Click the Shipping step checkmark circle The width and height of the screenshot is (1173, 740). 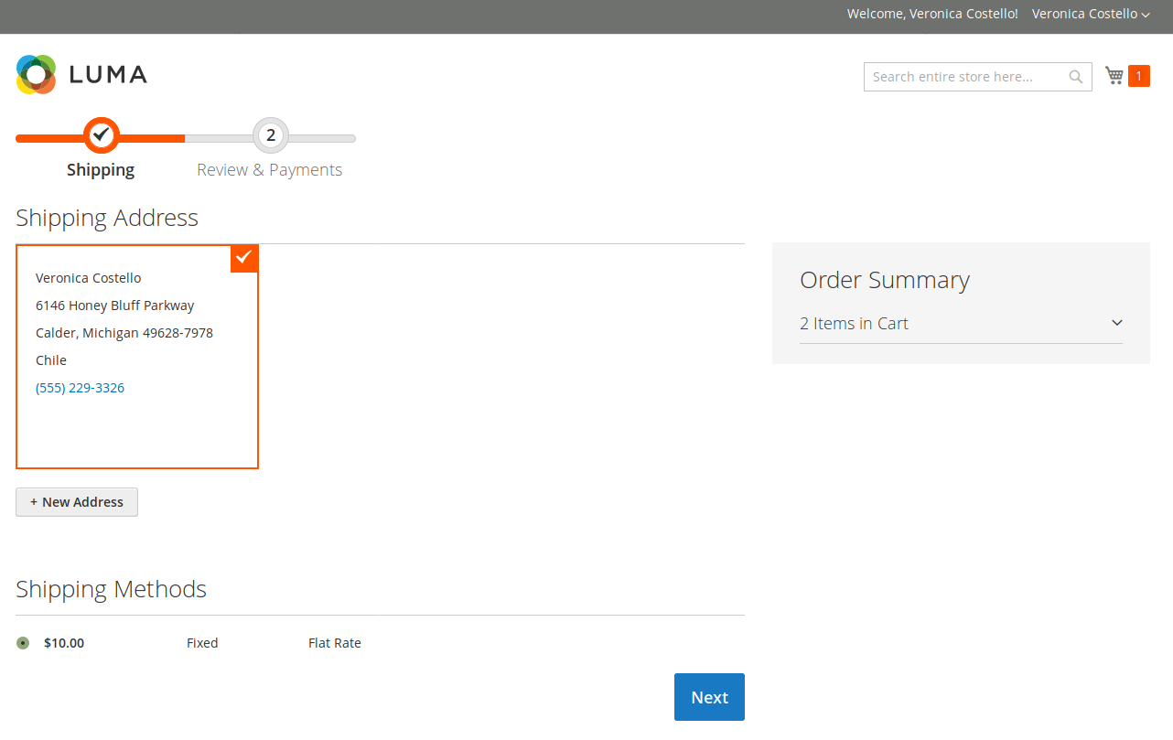[x=101, y=135]
